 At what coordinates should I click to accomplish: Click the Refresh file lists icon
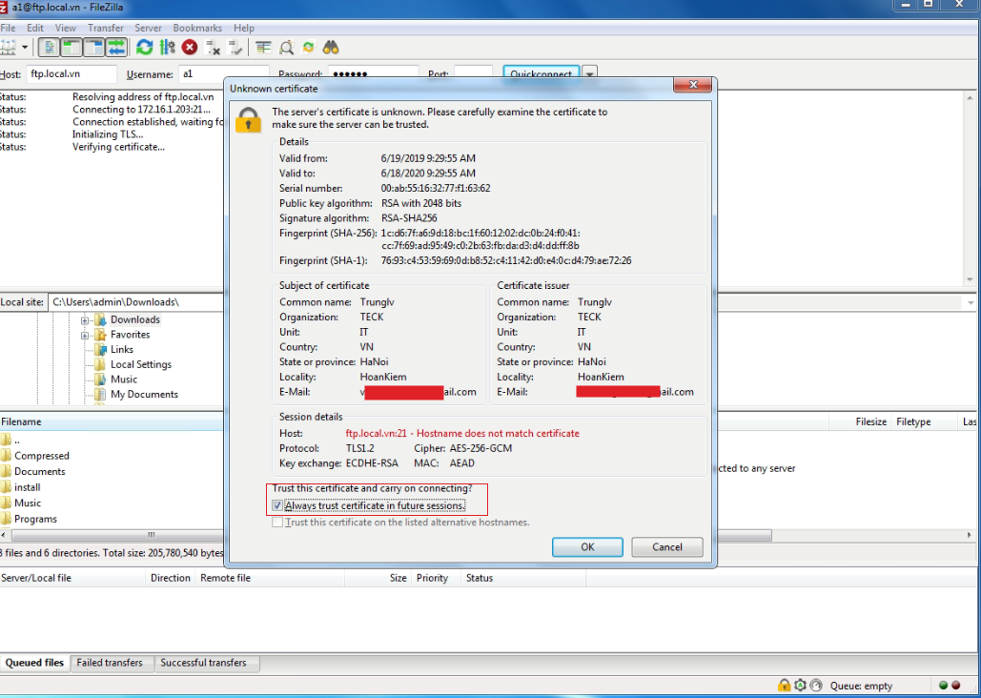[x=145, y=48]
